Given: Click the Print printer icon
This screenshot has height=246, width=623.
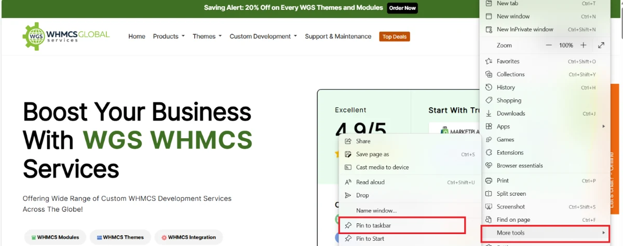Looking at the screenshot, I should click(x=488, y=181).
